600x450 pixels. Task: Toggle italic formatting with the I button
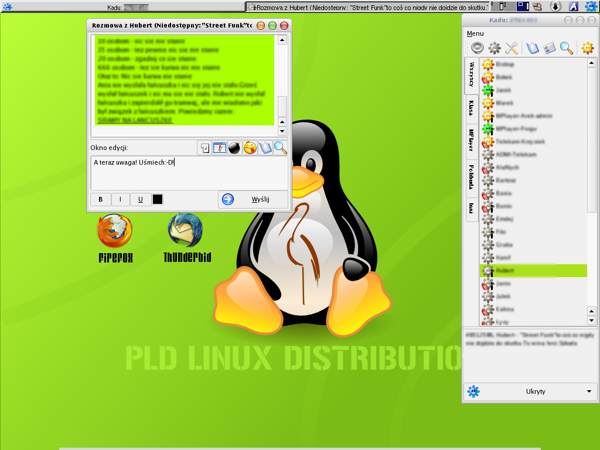click(121, 199)
